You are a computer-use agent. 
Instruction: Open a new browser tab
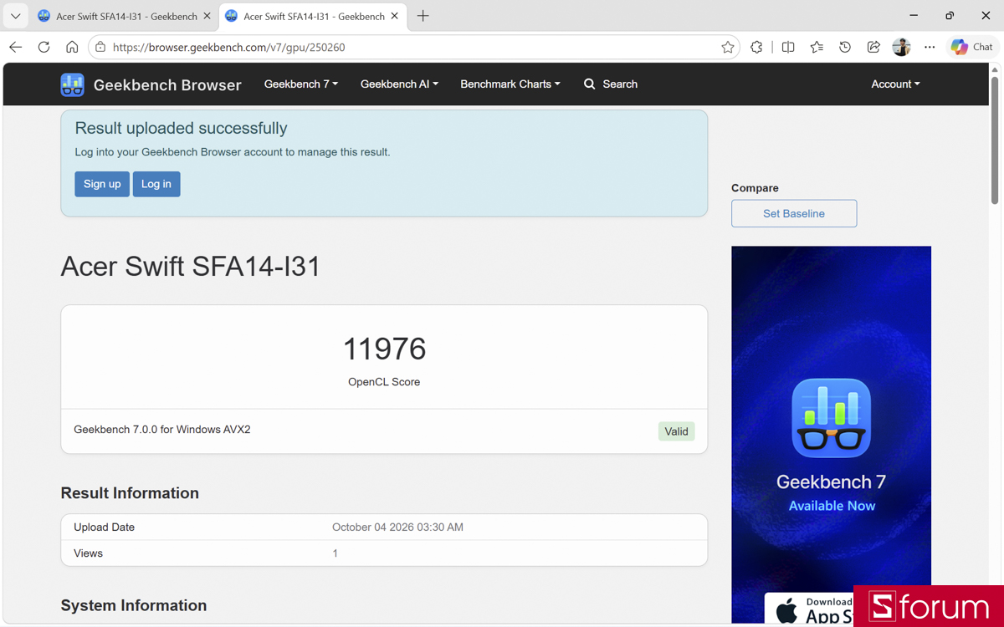[x=423, y=16]
